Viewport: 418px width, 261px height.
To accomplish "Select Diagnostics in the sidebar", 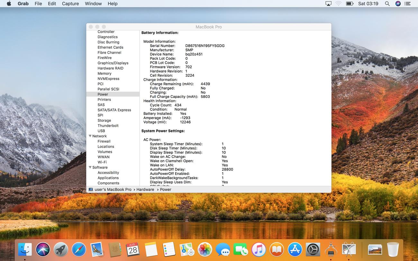I will click(107, 37).
